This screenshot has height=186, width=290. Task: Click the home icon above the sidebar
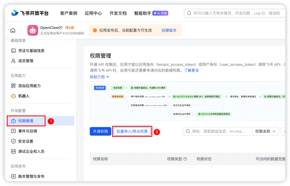click(x=13, y=30)
